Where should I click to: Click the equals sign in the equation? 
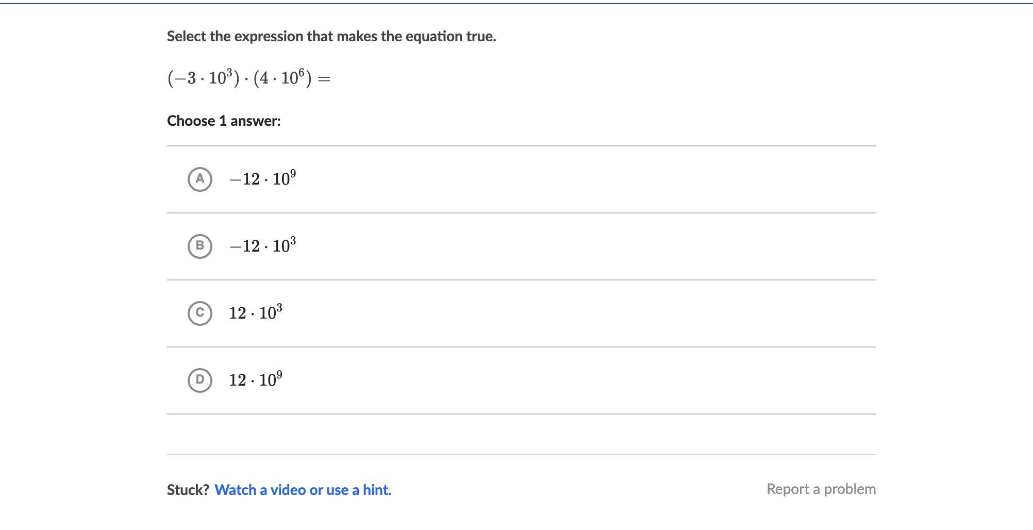324,79
